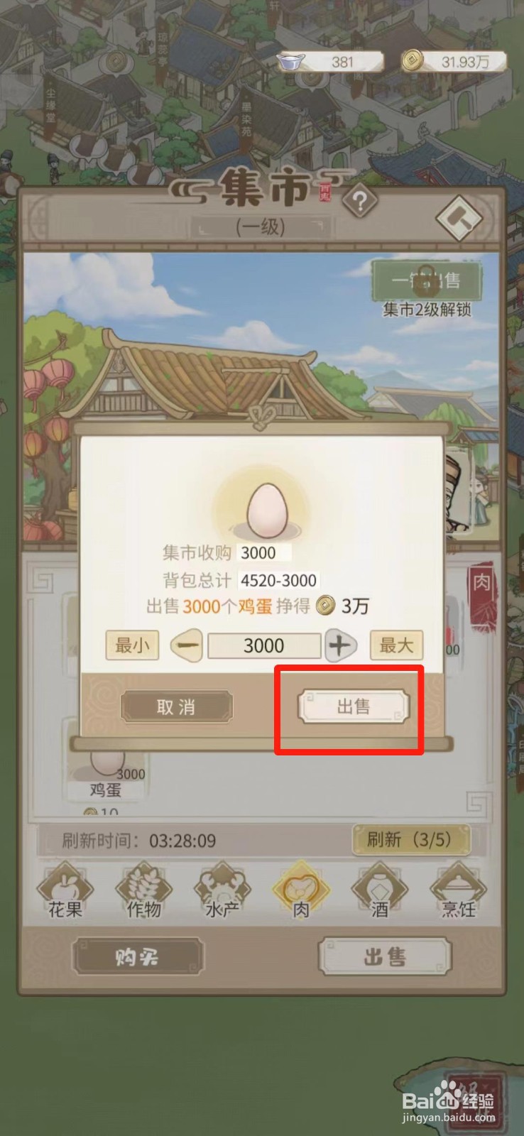Click the quantity field showing 3000

(264, 645)
